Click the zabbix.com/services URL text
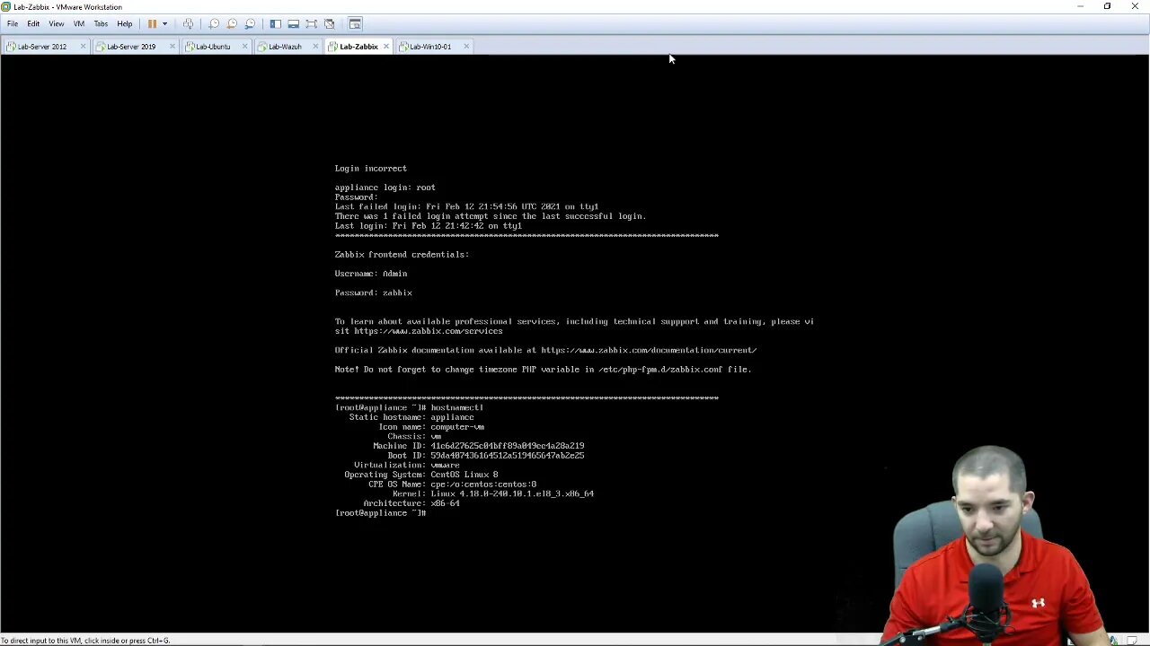The width and height of the screenshot is (1150, 646). pos(429,331)
